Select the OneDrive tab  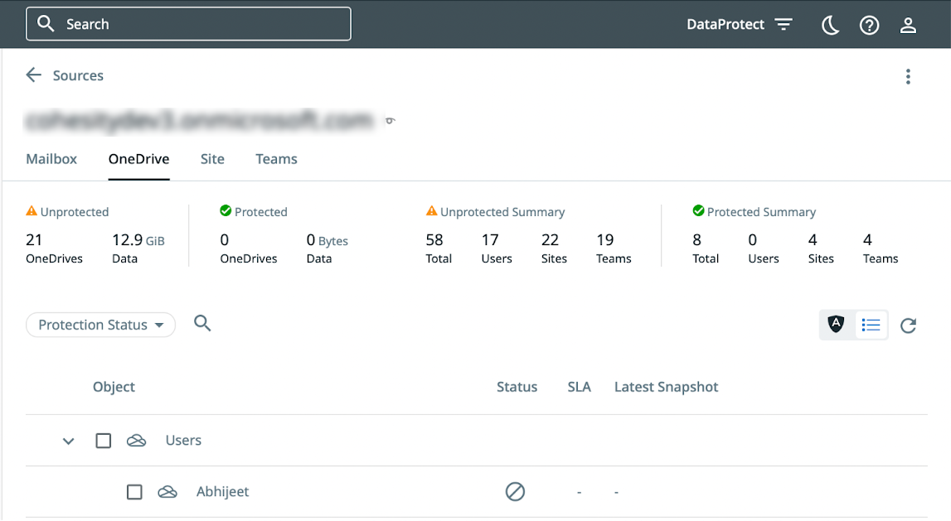pyautogui.click(x=139, y=159)
